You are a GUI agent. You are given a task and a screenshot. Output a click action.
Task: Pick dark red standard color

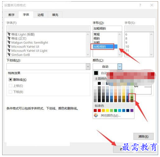tap(95, 110)
